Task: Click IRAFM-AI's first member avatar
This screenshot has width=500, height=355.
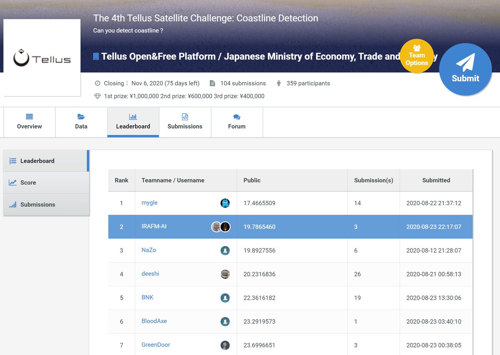Action: (216, 227)
